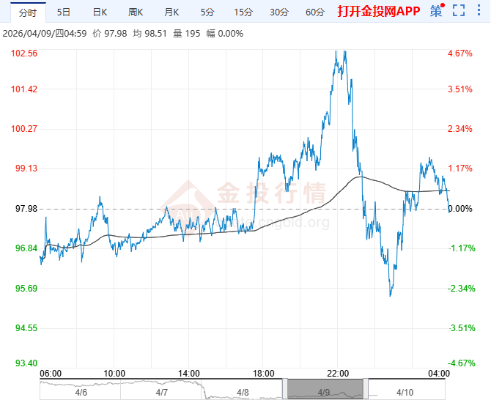Click the 06:00 time axis label

pos(51,374)
